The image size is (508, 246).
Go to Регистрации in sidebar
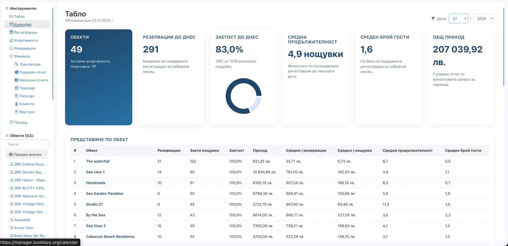(x=23, y=32)
